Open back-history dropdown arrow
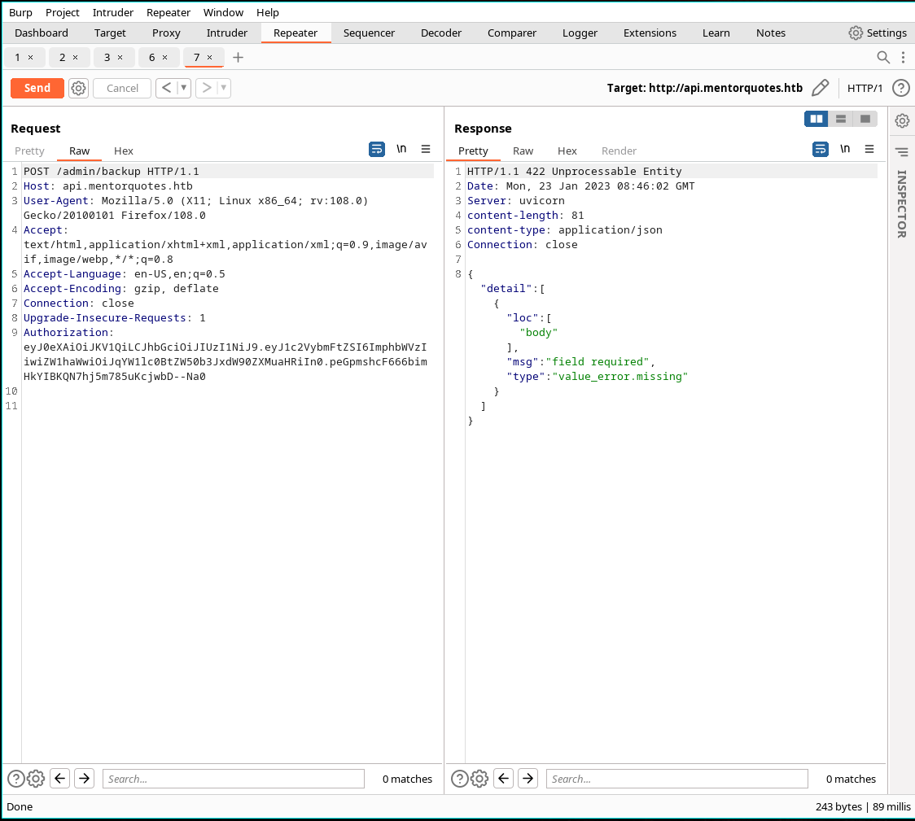This screenshot has width=915, height=821. (x=184, y=88)
